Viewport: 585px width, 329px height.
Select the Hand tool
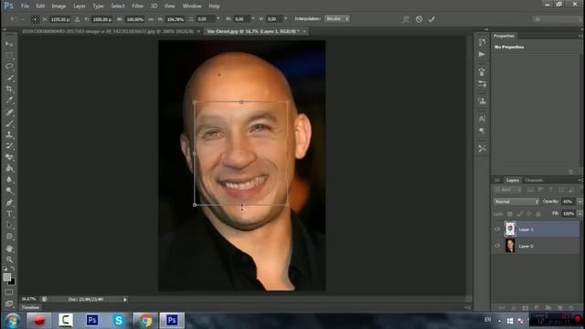(9, 249)
